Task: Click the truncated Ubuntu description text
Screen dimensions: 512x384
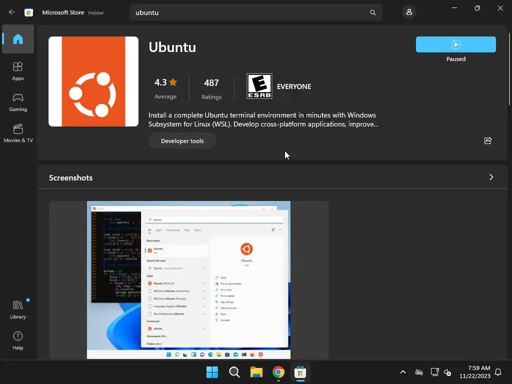Action: (263, 119)
